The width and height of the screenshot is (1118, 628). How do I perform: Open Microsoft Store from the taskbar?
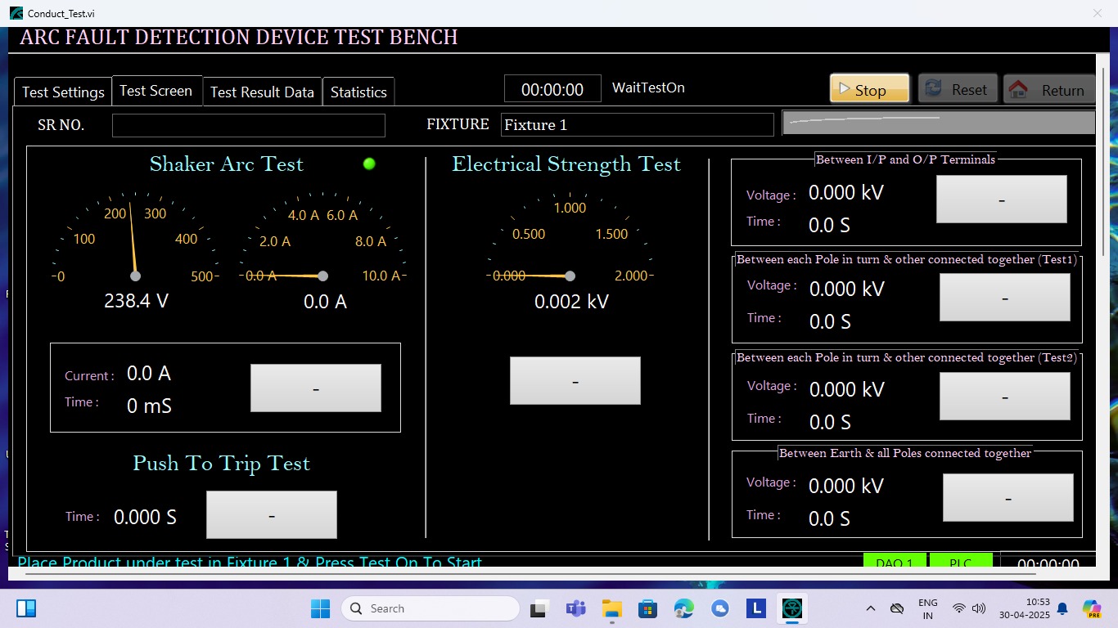648,608
